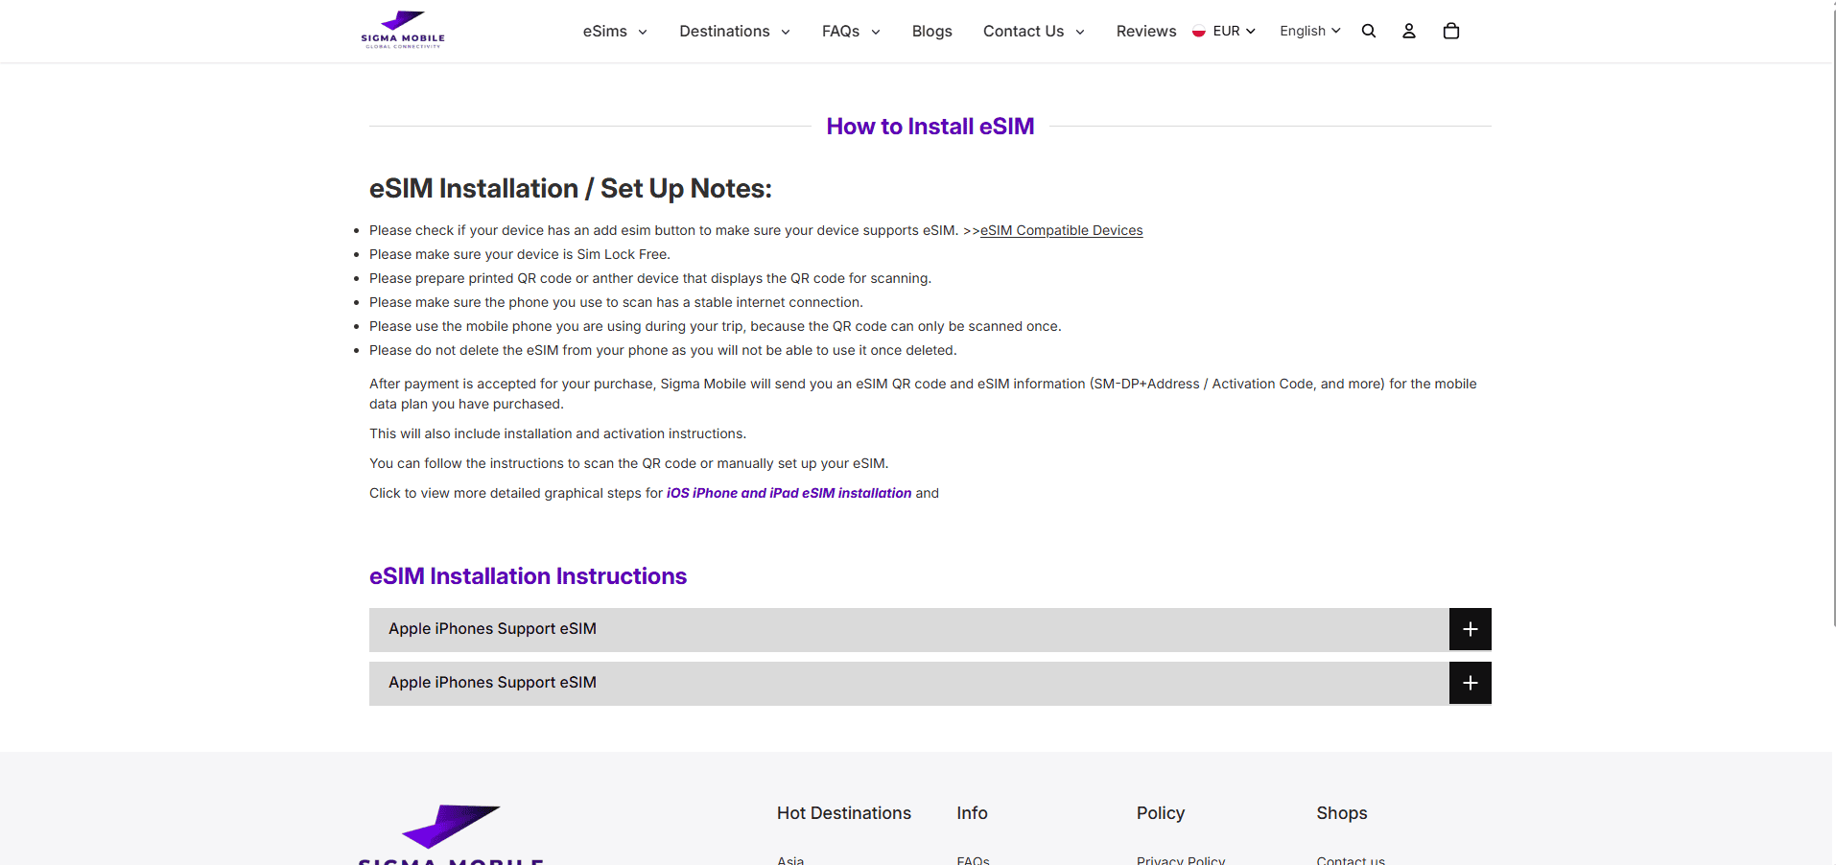Open the search magnifier icon
The height and width of the screenshot is (865, 1836).
1369,31
